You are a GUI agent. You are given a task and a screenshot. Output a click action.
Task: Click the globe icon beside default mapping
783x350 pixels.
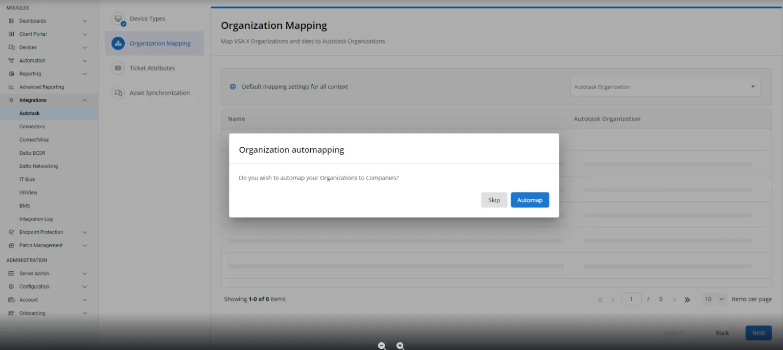(x=233, y=87)
